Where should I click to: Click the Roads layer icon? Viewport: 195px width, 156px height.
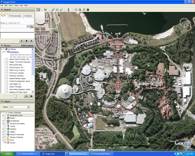tap(8, 118)
